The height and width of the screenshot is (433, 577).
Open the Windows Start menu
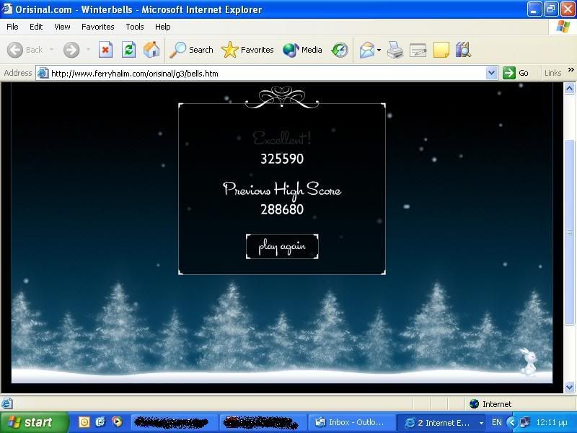(34, 422)
